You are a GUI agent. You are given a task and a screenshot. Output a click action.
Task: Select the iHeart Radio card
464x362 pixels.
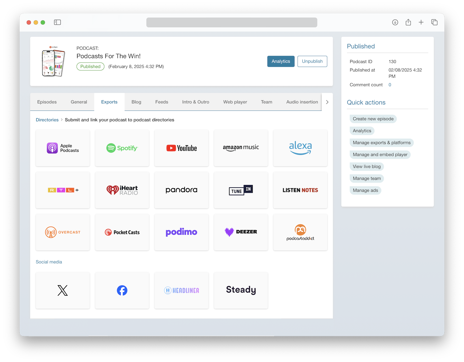pyautogui.click(x=122, y=190)
